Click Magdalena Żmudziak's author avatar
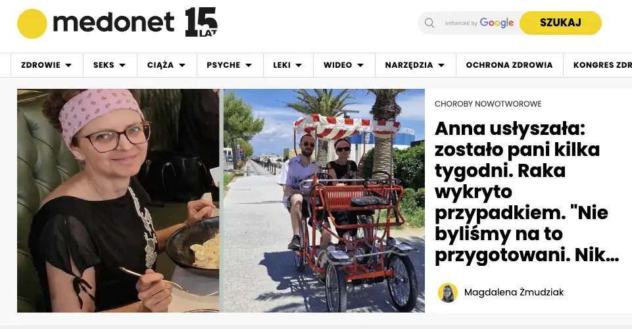The image size is (632, 329). pyautogui.click(x=447, y=292)
